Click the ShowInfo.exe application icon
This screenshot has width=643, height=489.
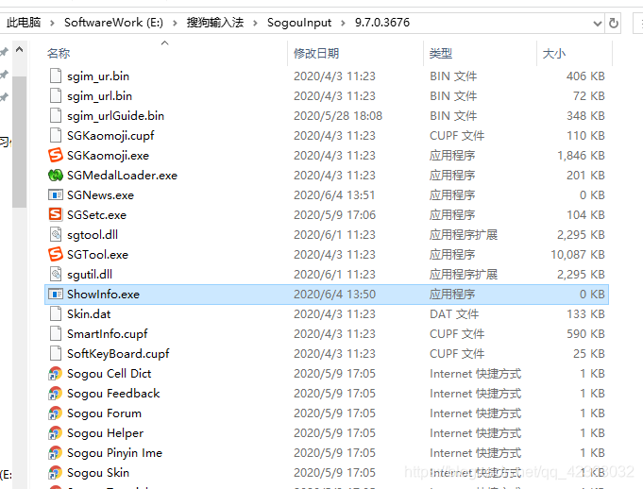(56, 294)
